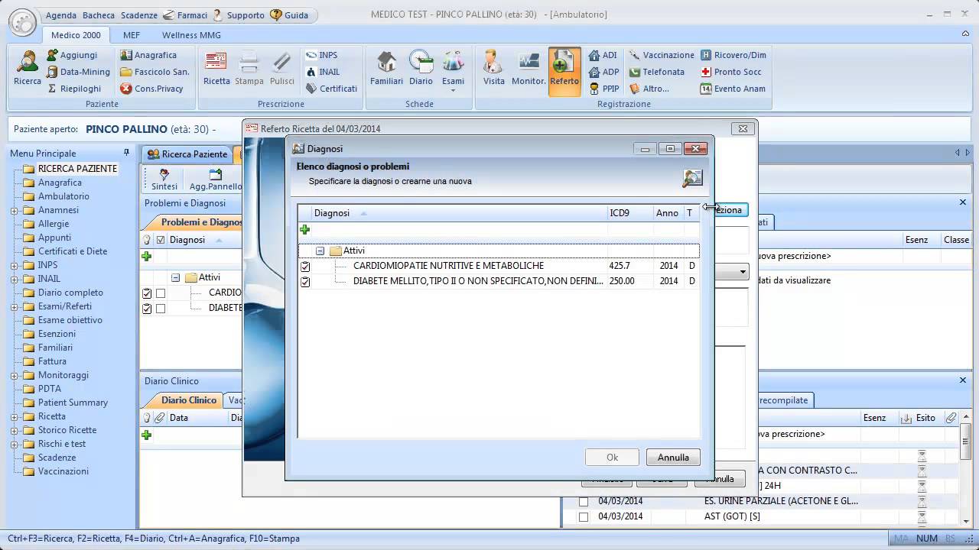
Task: Register an ADI access
Action: coord(603,55)
